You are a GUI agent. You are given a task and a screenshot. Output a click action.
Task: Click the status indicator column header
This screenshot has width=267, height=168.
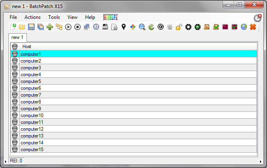pyautogui.click(x=15, y=47)
